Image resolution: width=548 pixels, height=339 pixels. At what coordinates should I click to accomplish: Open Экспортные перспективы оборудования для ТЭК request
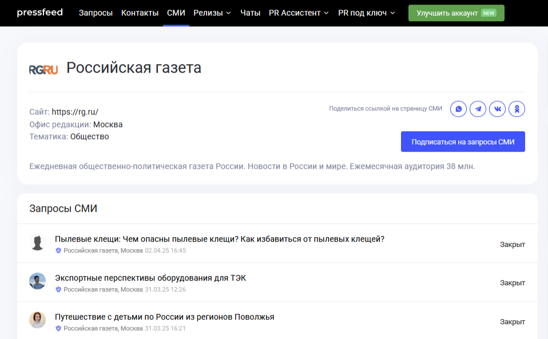point(150,278)
